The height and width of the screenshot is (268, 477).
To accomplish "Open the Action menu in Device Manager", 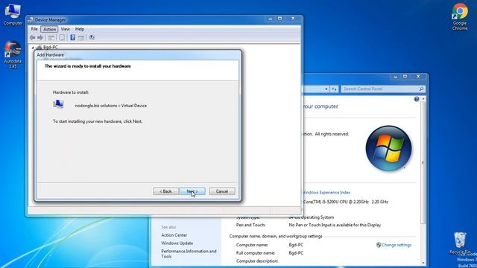I will pyautogui.click(x=49, y=29).
